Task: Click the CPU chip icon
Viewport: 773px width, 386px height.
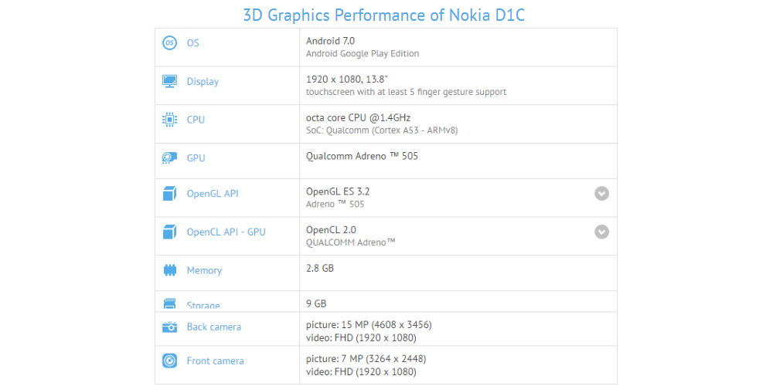Action: (x=169, y=120)
